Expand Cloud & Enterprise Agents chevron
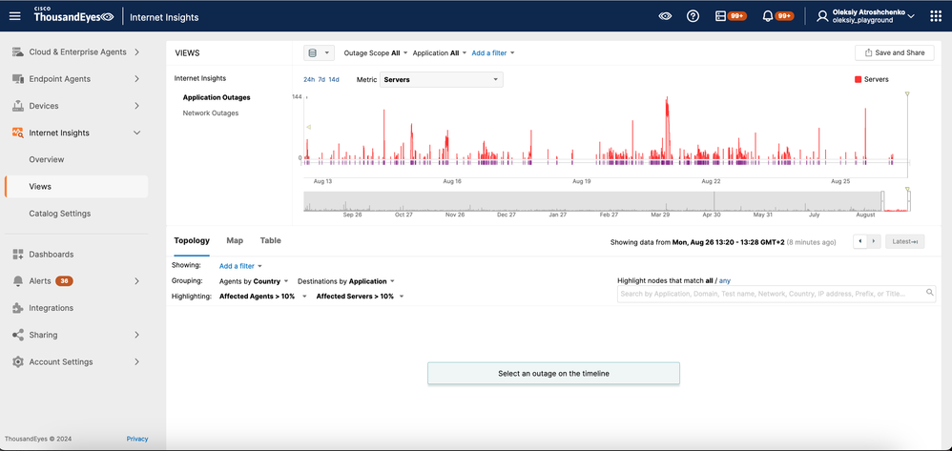 [136, 52]
